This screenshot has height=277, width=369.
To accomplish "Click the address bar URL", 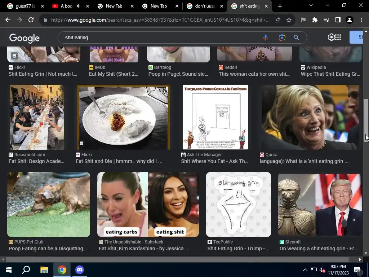I will pos(160,20).
